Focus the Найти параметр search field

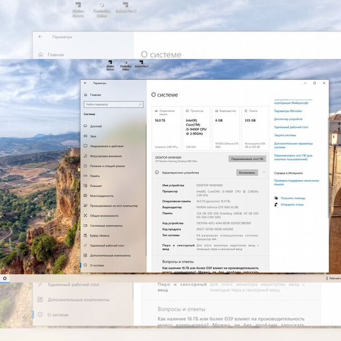[113, 105]
